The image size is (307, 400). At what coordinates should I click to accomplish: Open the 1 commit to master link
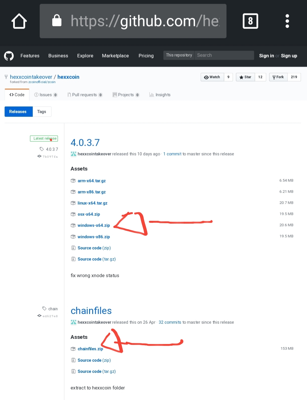click(x=172, y=154)
